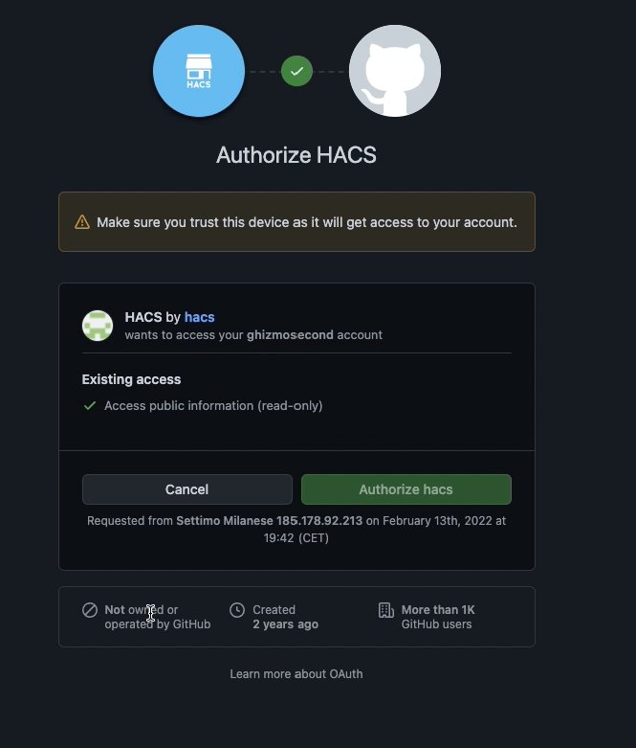Click the Access public information permission text
Image resolution: width=636 pixels, height=748 pixels.
[213, 405]
